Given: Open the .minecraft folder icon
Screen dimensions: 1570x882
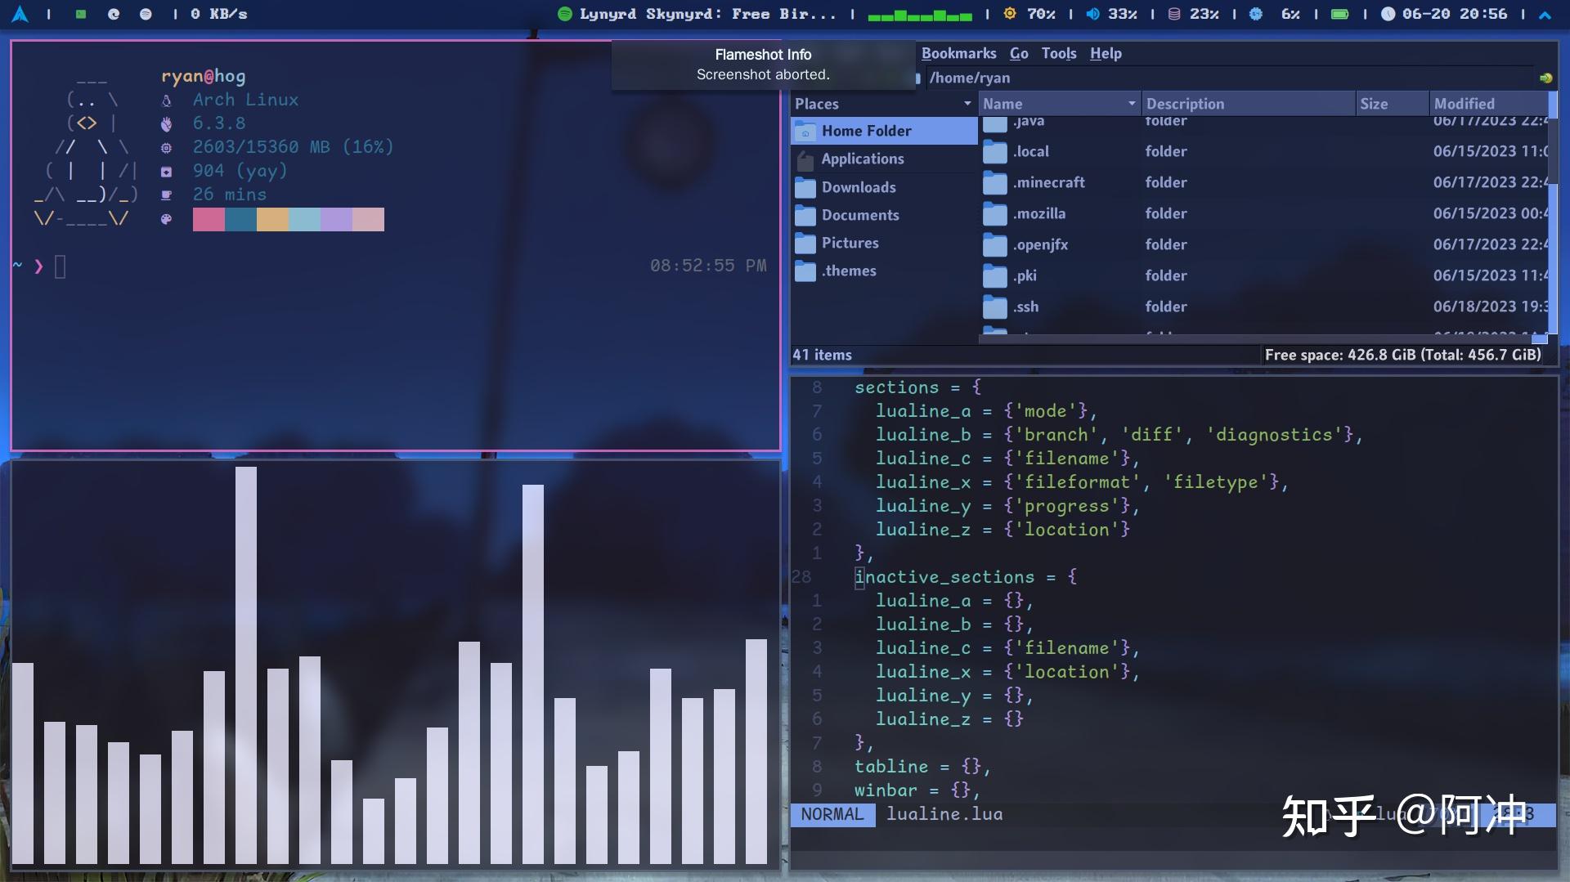Looking at the screenshot, I should click(995, 181).
